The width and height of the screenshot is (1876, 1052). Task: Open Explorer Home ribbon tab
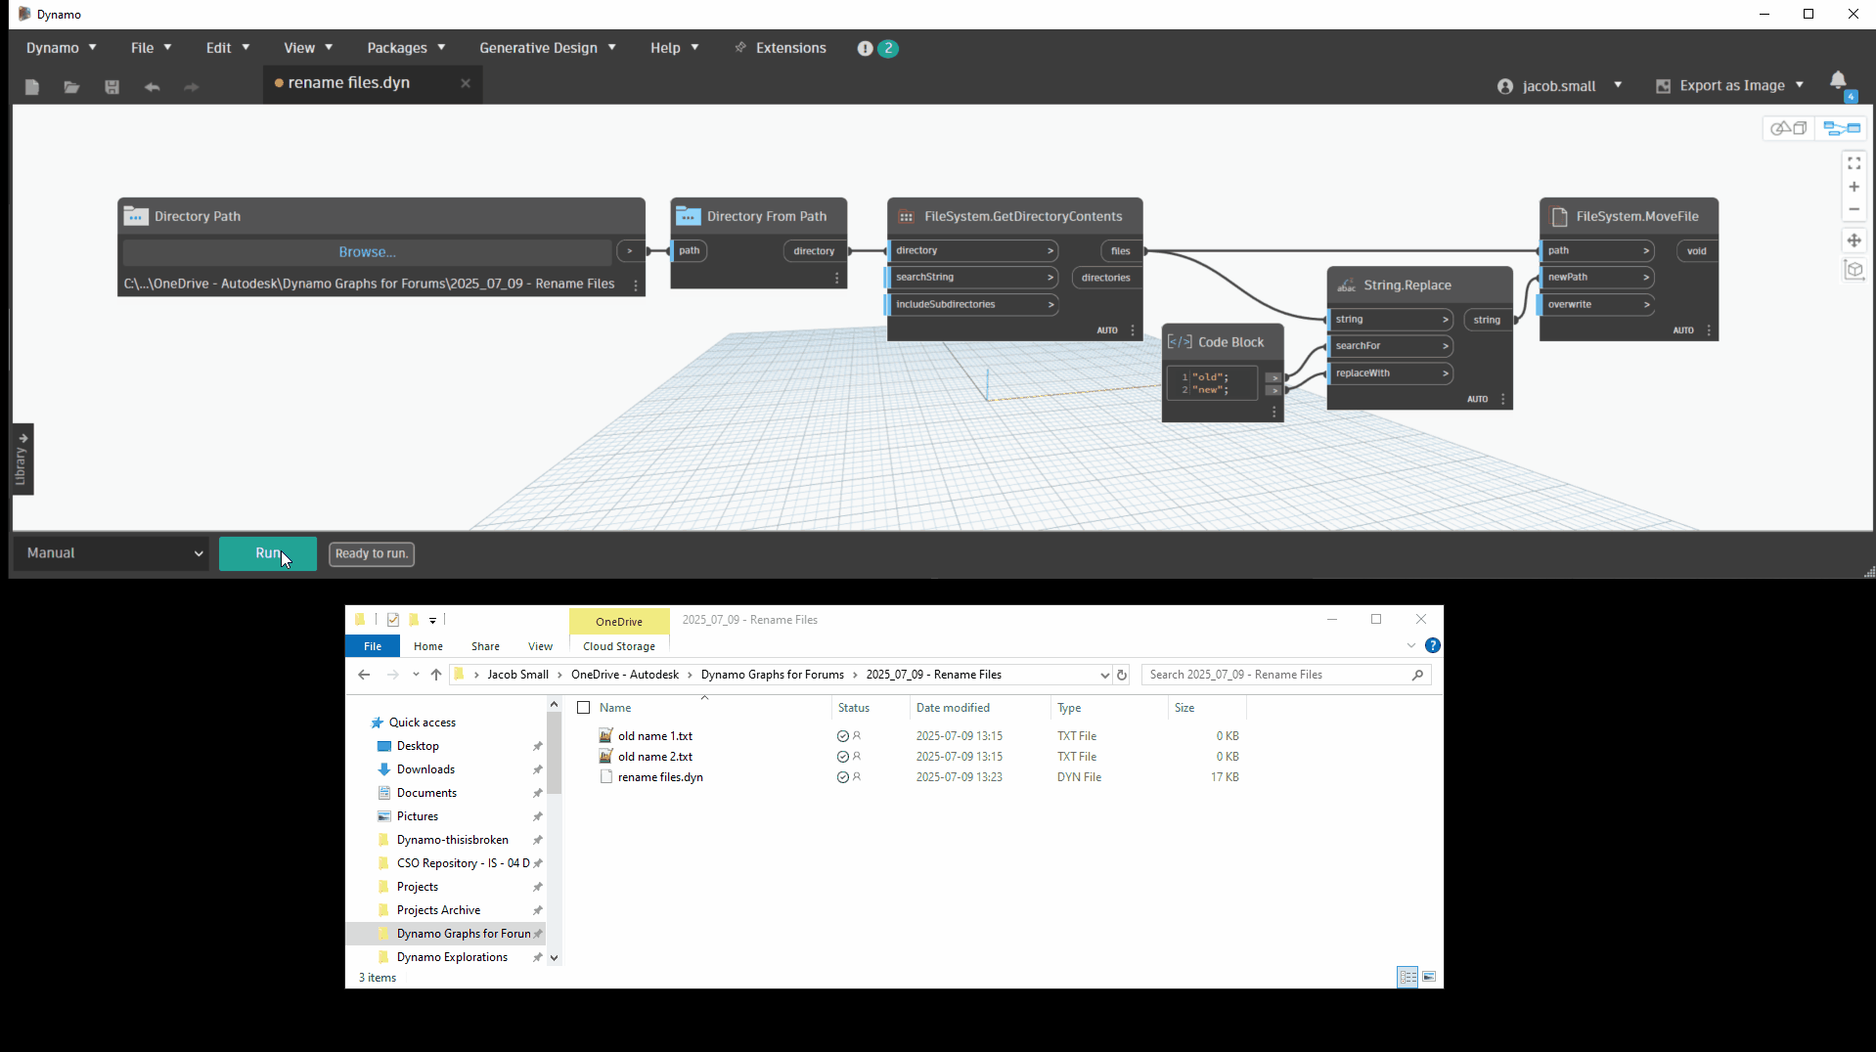point(428,646)
